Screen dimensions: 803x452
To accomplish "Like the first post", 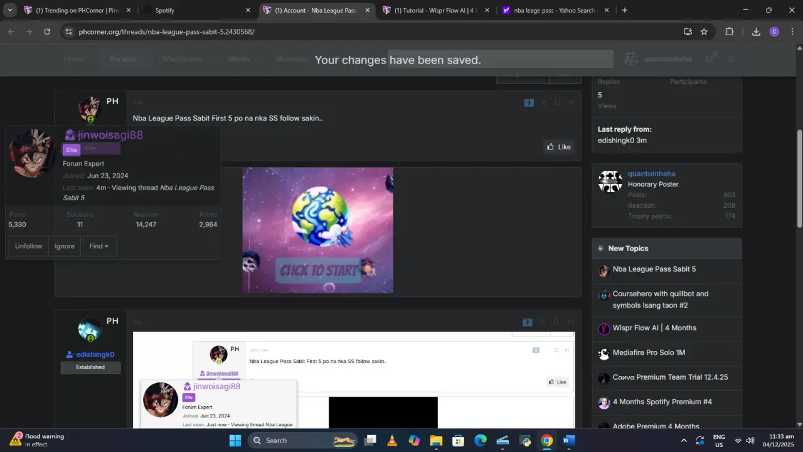I will [559, 147].
